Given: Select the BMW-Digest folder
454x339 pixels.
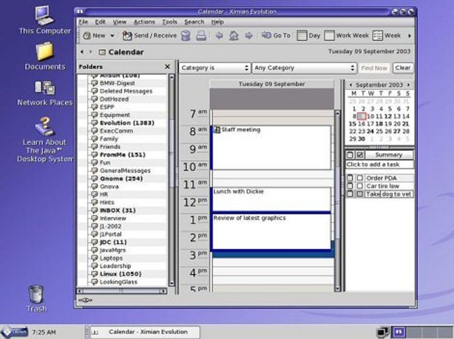Looking at the screenshot, I should 117,83.
